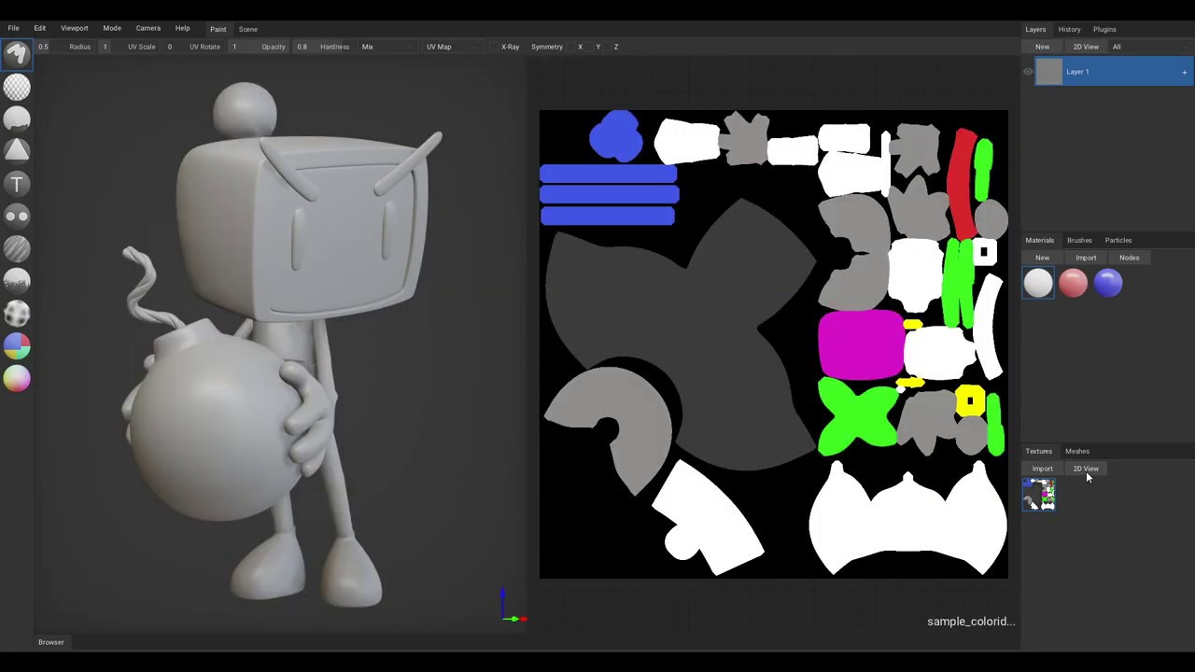Select the Decal tool cone icon
The width and height of the screenshot is (1195, 672).
pyautogui.click(x=17, y=151)
